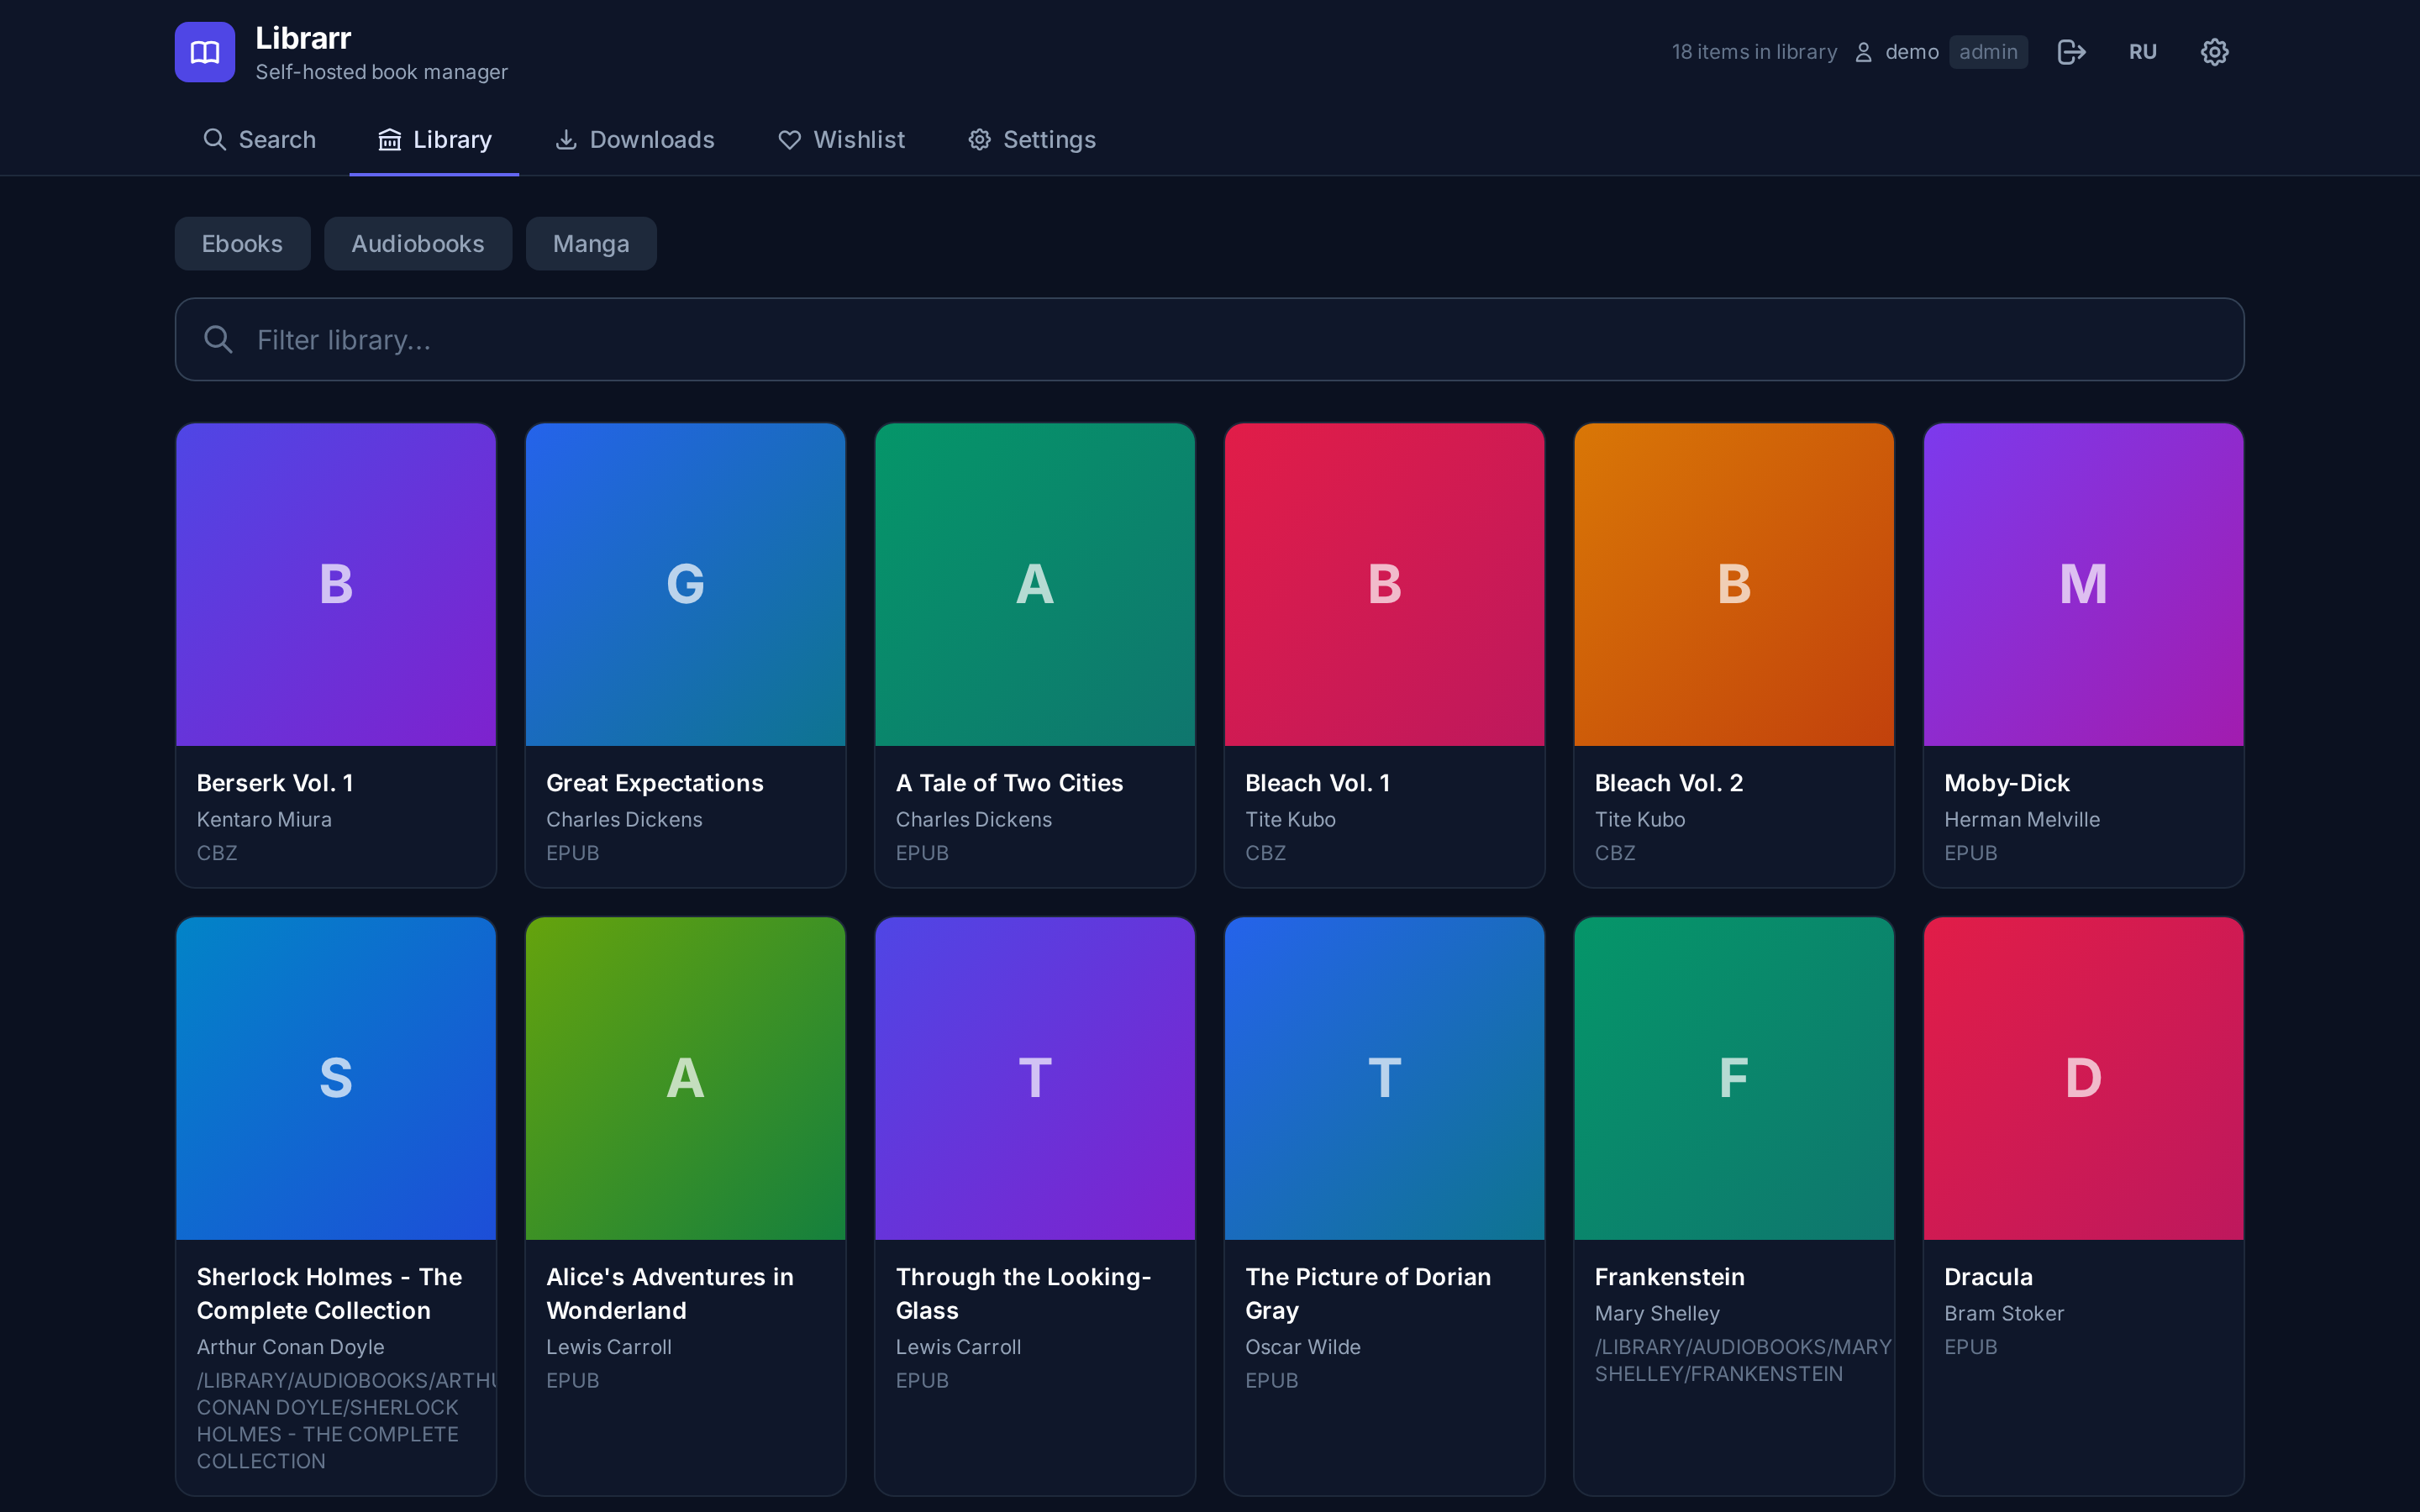Open the Settings tab

click(1032, 139)
